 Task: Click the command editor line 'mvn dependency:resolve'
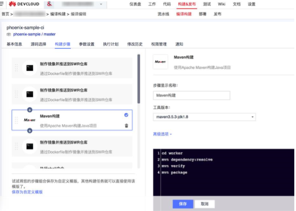point(187,160)
